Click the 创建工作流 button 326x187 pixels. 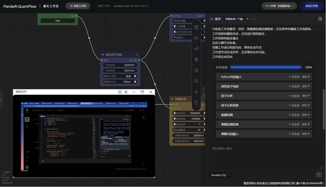pos(78,6)
